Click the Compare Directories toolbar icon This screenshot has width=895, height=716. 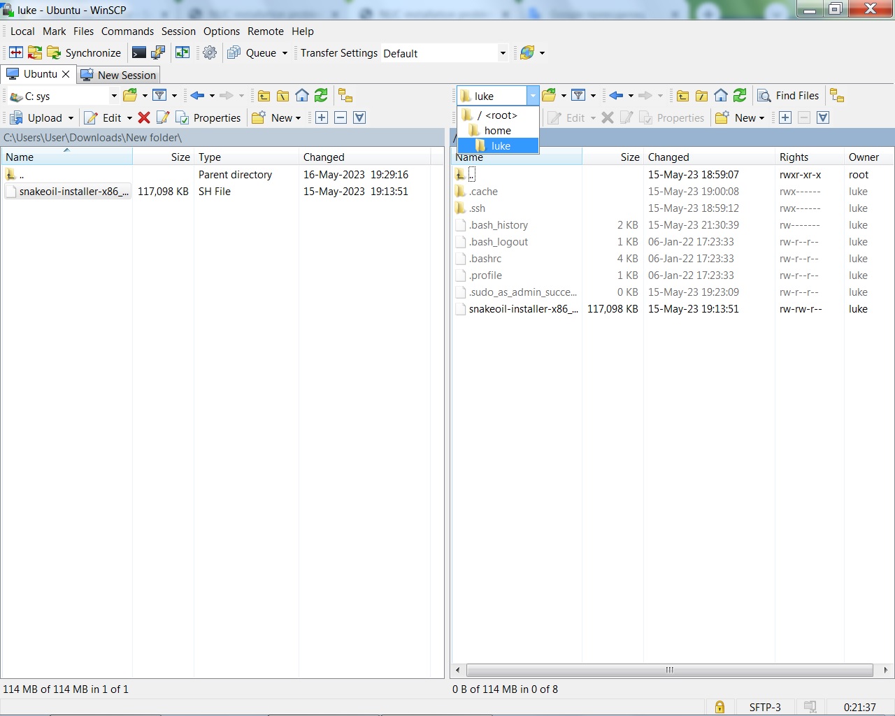coord(16,52)
